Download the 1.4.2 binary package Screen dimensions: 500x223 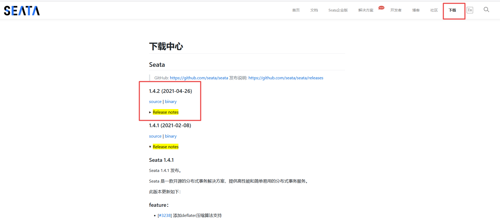(x=171, y=102)
